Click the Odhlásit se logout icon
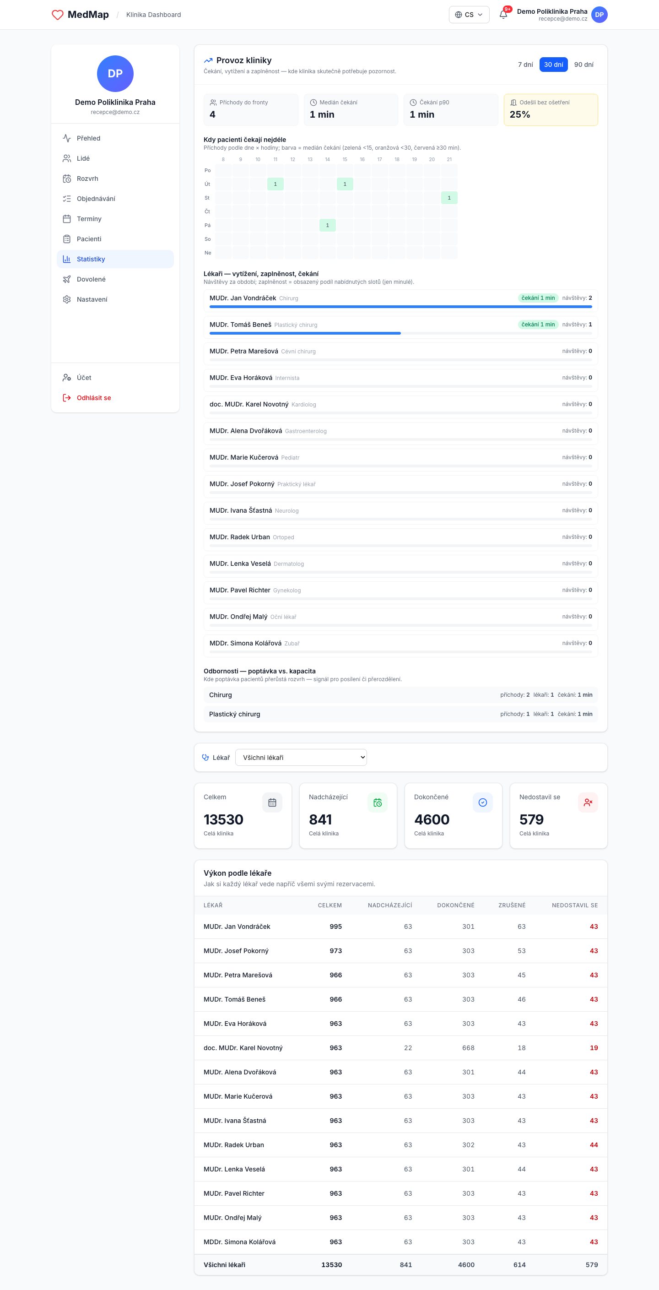Image resolution: width=659 pixels, height=1290 pixels. click(x=67, y=398)
